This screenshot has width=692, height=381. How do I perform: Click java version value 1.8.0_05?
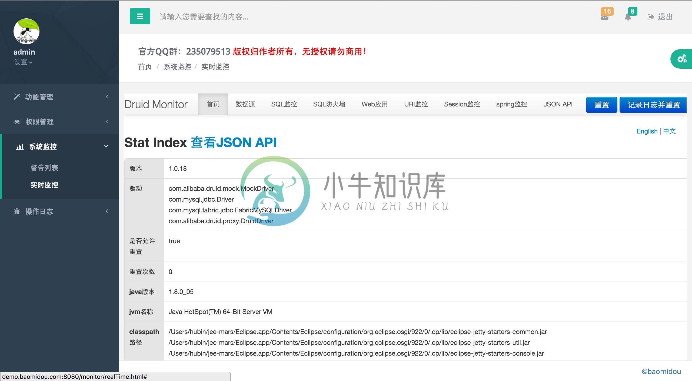(x=181, y=292)
